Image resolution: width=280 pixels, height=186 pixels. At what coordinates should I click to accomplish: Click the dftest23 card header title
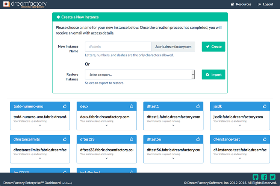pyautogui.click(x=87, y=139)
